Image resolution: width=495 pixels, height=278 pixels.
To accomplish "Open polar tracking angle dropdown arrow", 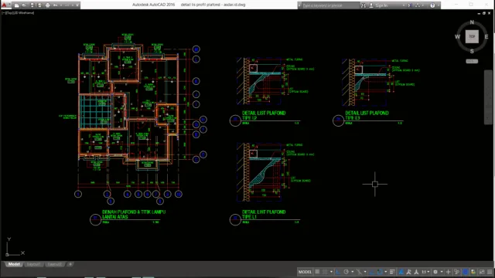I will (353, 272).
